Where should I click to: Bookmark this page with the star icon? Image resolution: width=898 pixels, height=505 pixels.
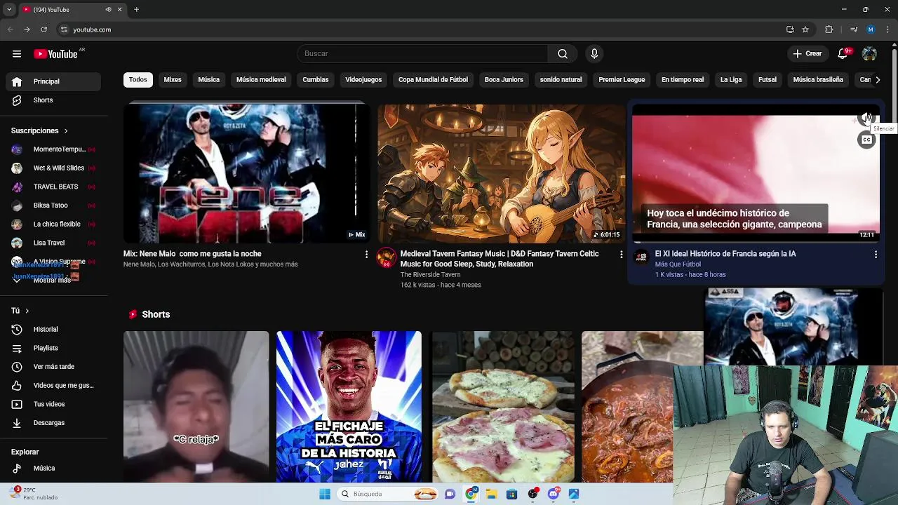[x=805, y=29]
